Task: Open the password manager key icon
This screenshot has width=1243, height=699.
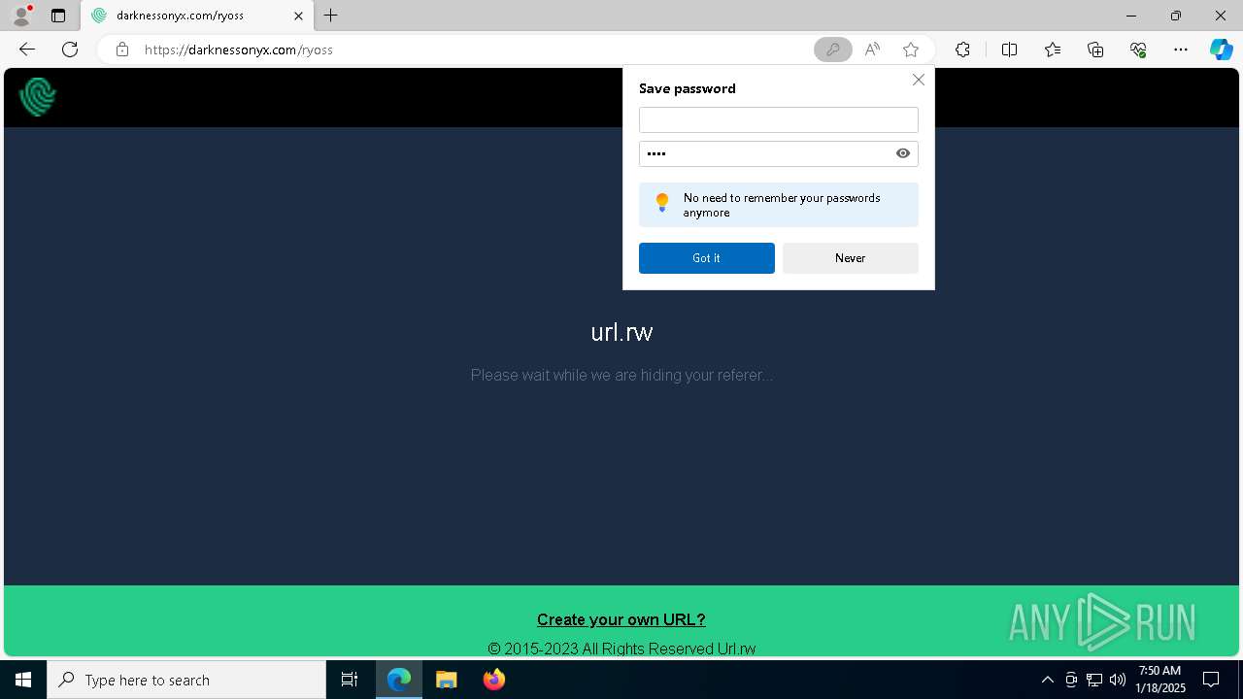Action: tap(832, 50)
